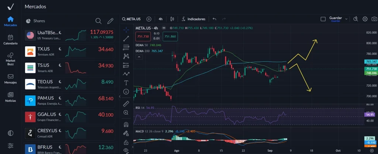Click the 748.046 green price axis label

coord(371,73)
